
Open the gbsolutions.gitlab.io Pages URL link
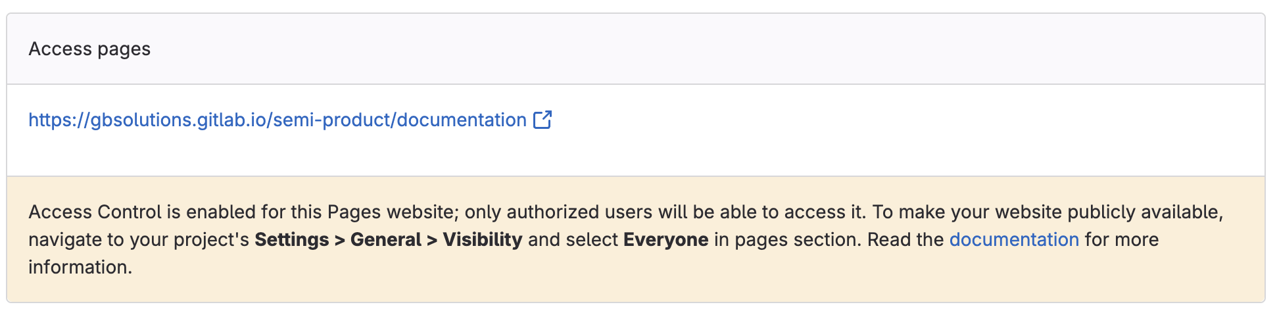(x=277, y=120)
